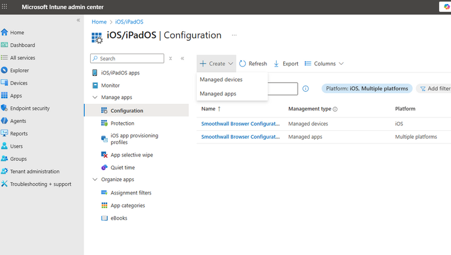The image size is (451, 255).
Task: Click the Add filter button
Action: click(434, 89)
